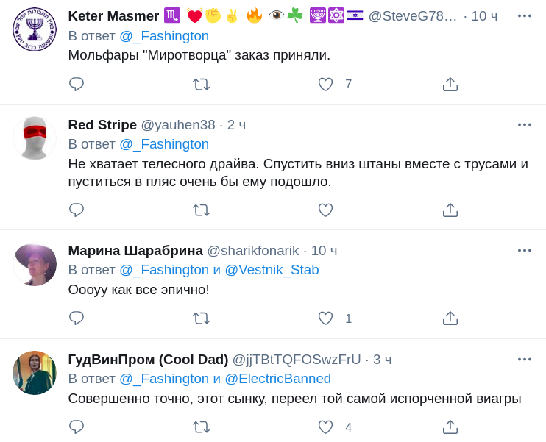Image resolution: width=546 pixels, height=442 pixels.
Task: Open ГудВинПром's profile picture
Action: pos(35,373)
